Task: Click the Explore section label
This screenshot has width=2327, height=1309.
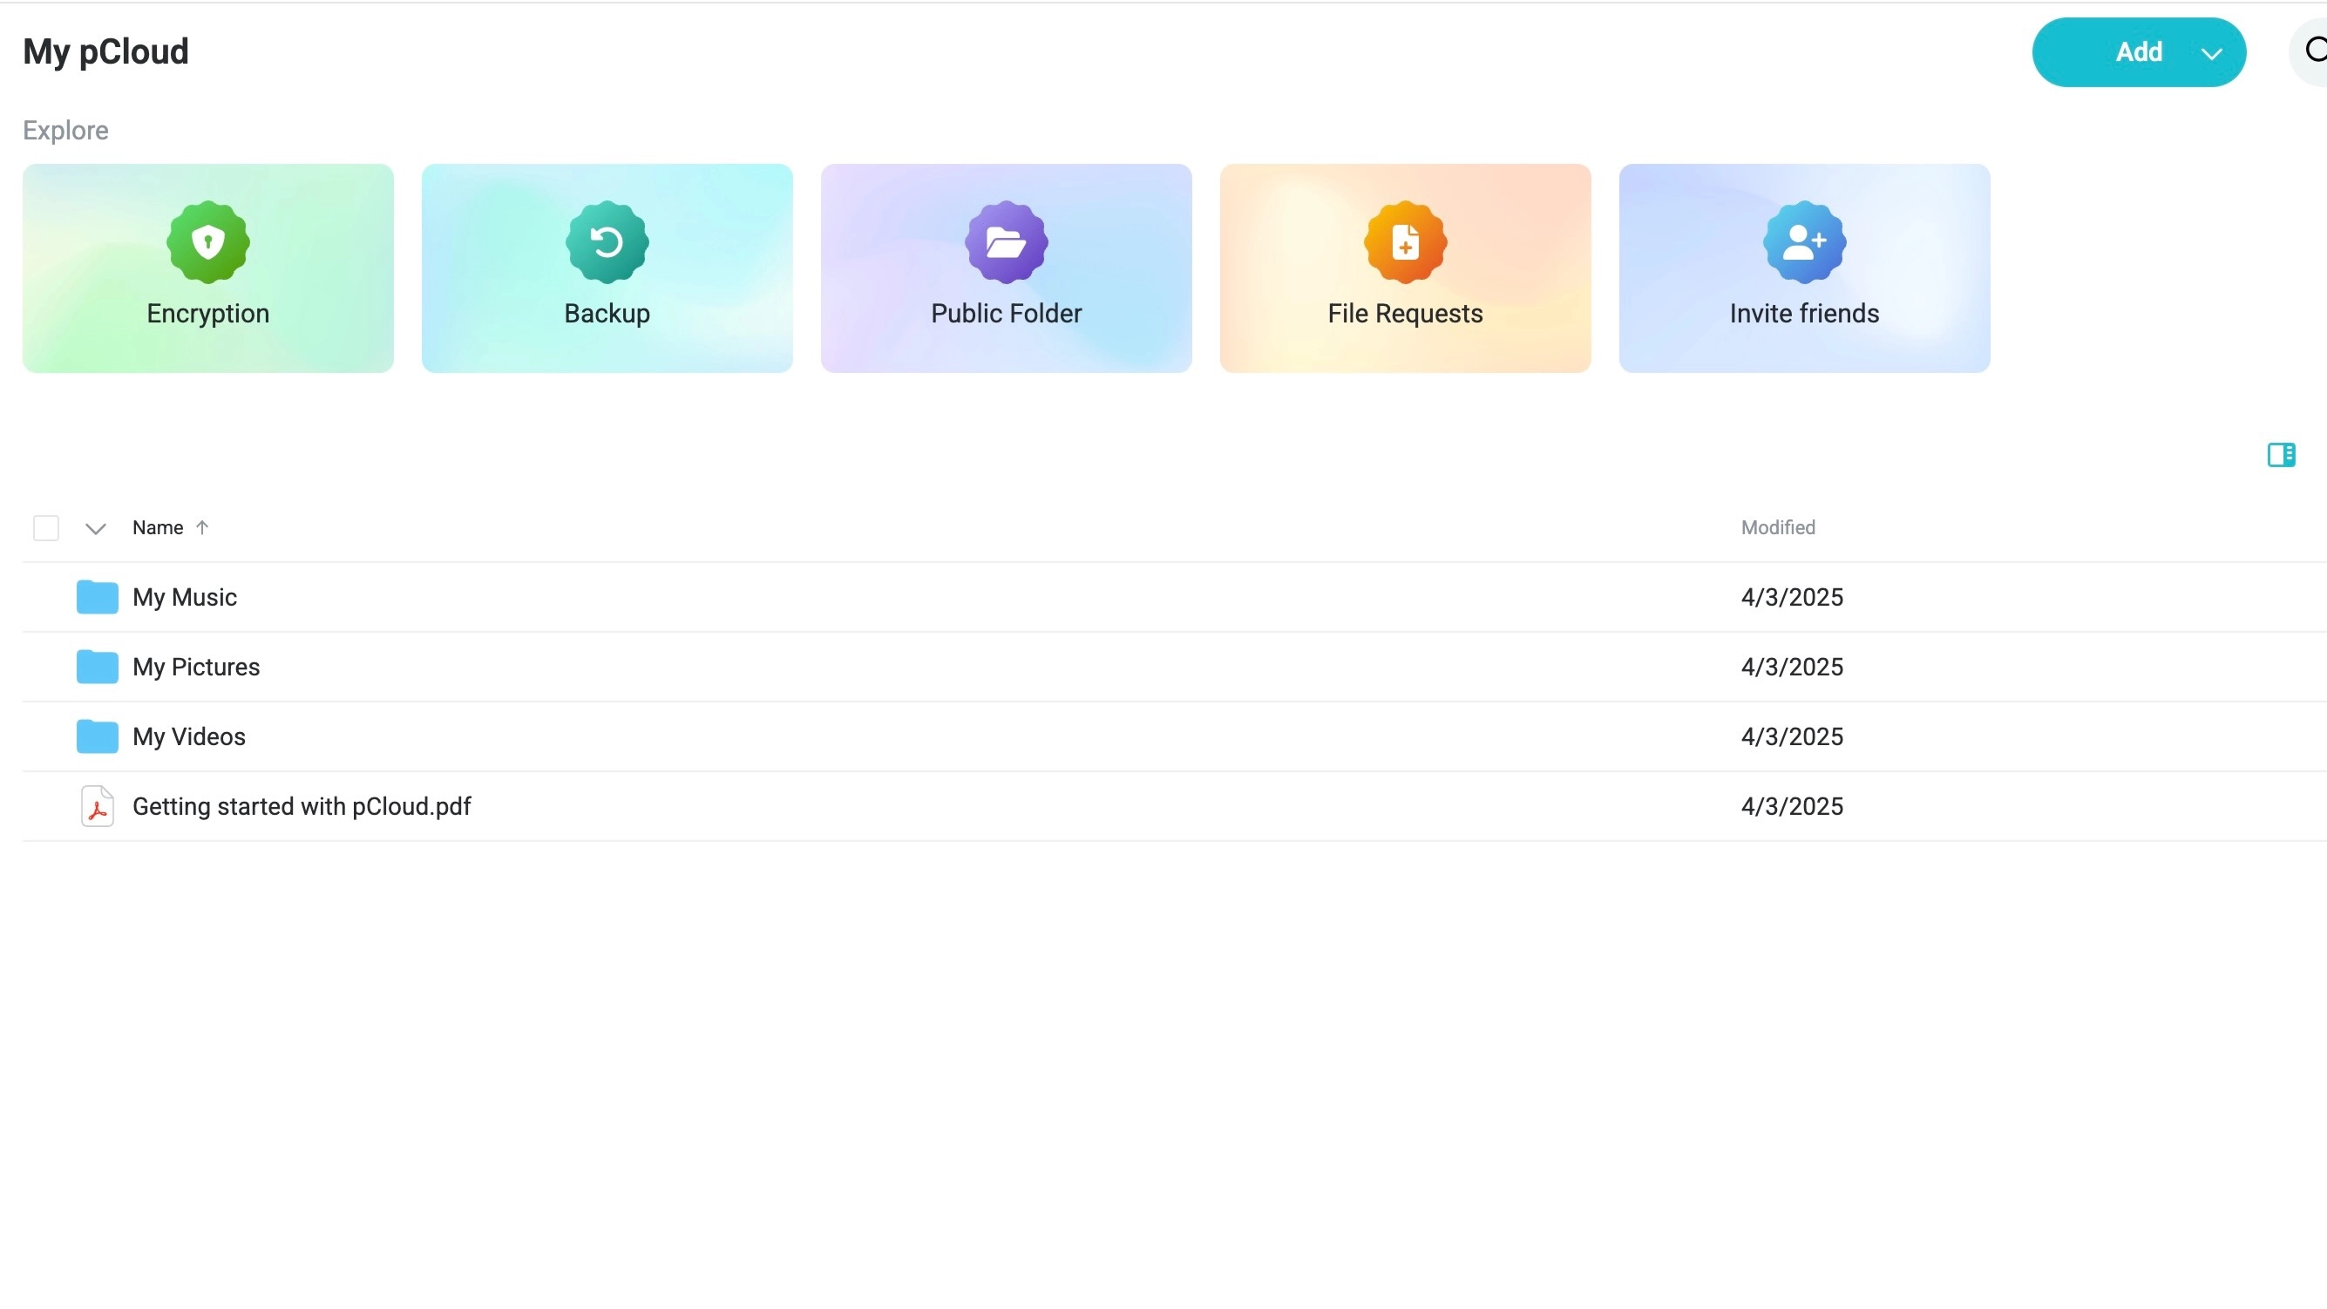Action: point(66,130)
